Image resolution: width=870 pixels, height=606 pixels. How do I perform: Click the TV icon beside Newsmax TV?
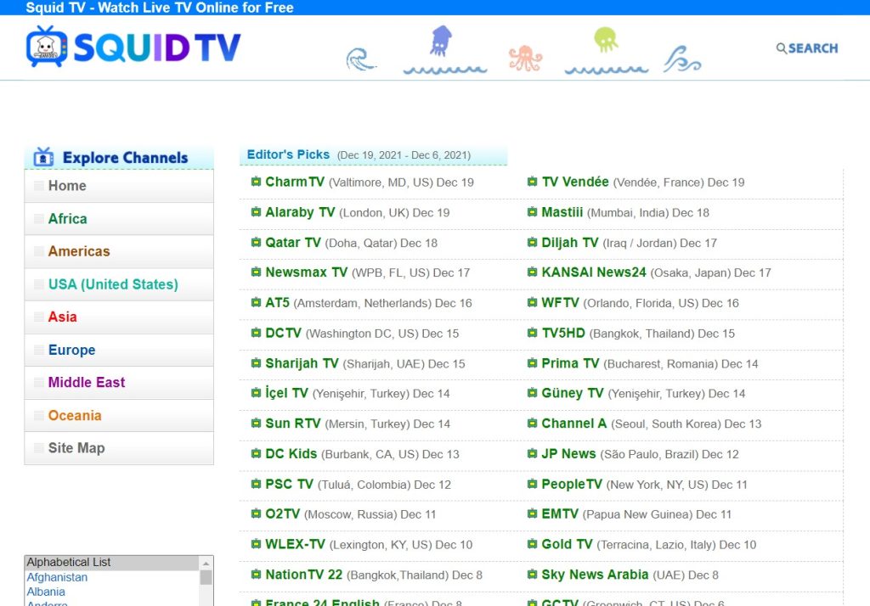tap(256, 272)
